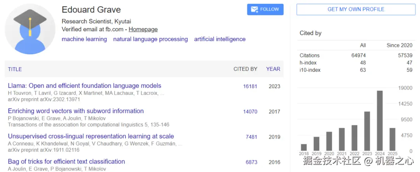The width and height of the screenshot is (420, 172).
Task: Sort publications by Title column
Action: (15, 69)
